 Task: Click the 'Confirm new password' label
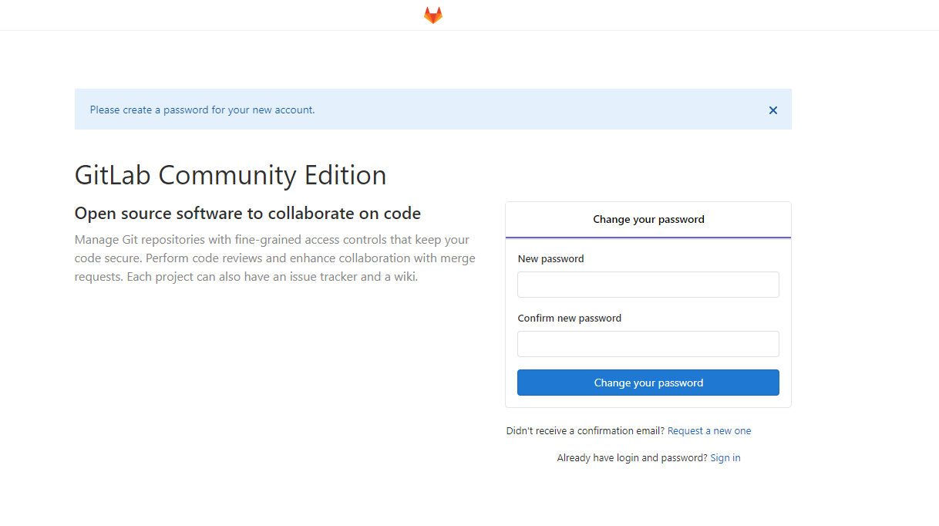tap(570, 319)
